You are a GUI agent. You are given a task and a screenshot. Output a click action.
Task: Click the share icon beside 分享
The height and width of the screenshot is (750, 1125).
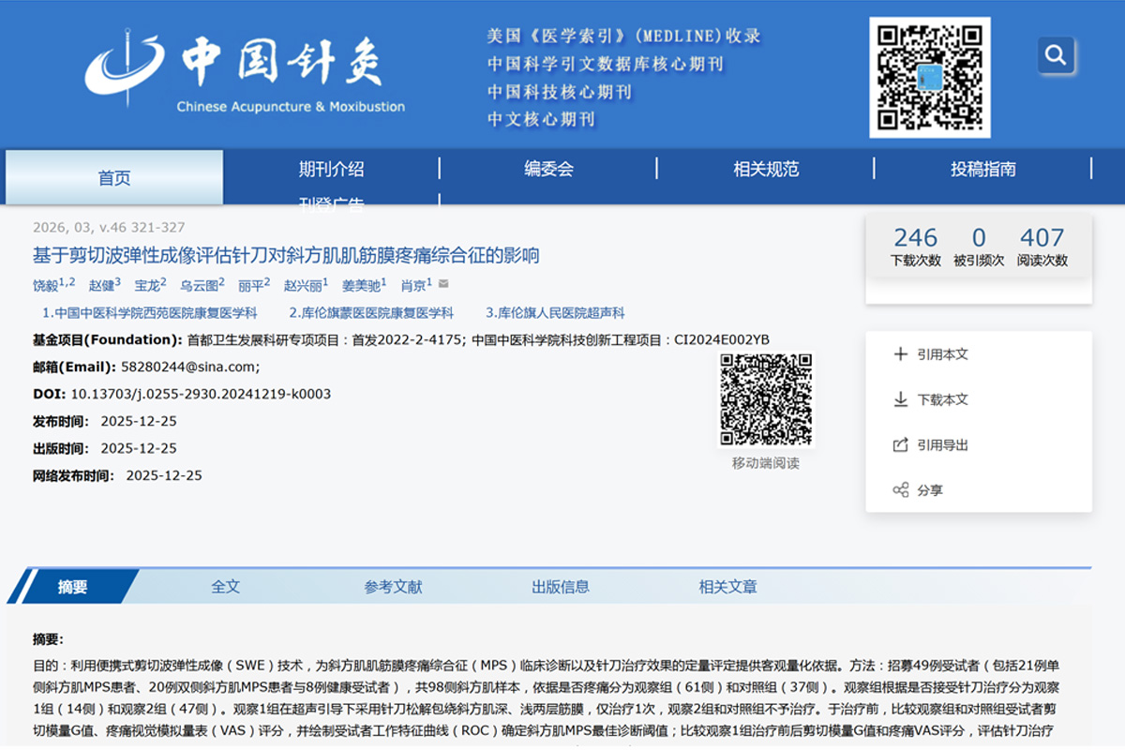(901, 490)
